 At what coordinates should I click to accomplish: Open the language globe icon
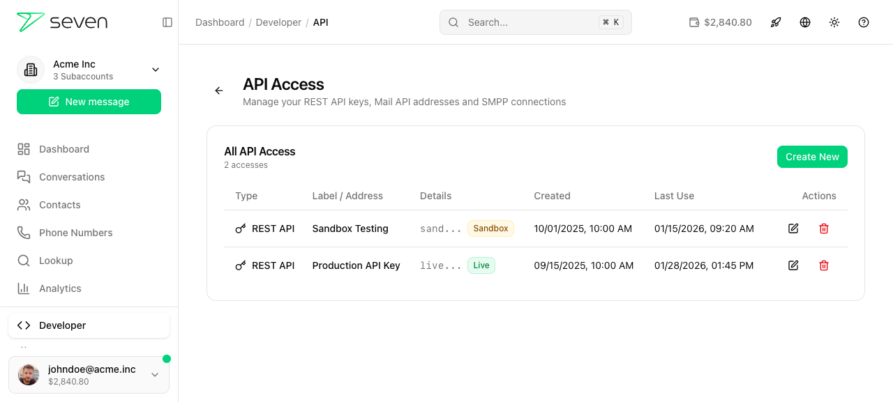tap(805, 22)
